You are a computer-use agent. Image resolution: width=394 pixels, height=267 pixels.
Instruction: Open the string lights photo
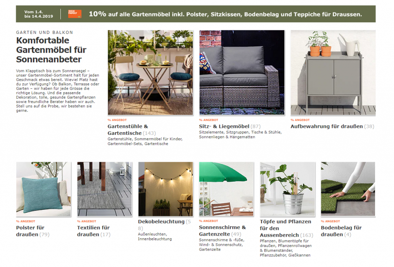point(165,189)
